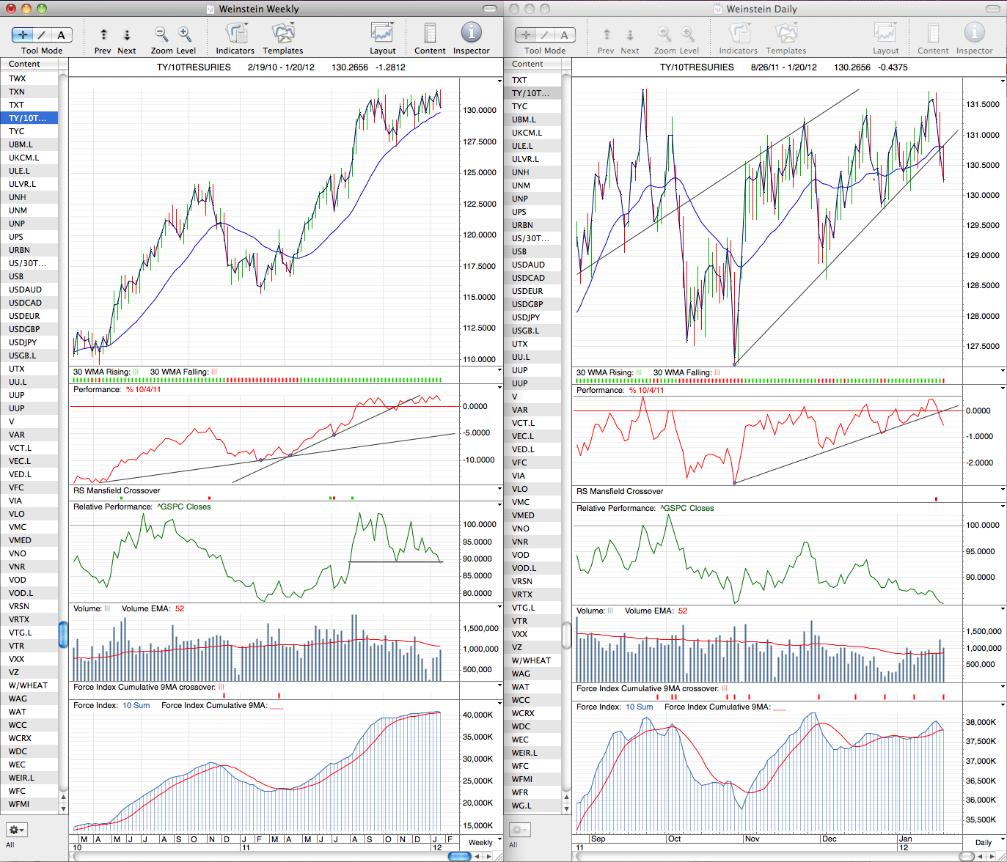
Task: Select TY/10T... row in Daily list
Action: pyautogui.click(x=532, y=93)
